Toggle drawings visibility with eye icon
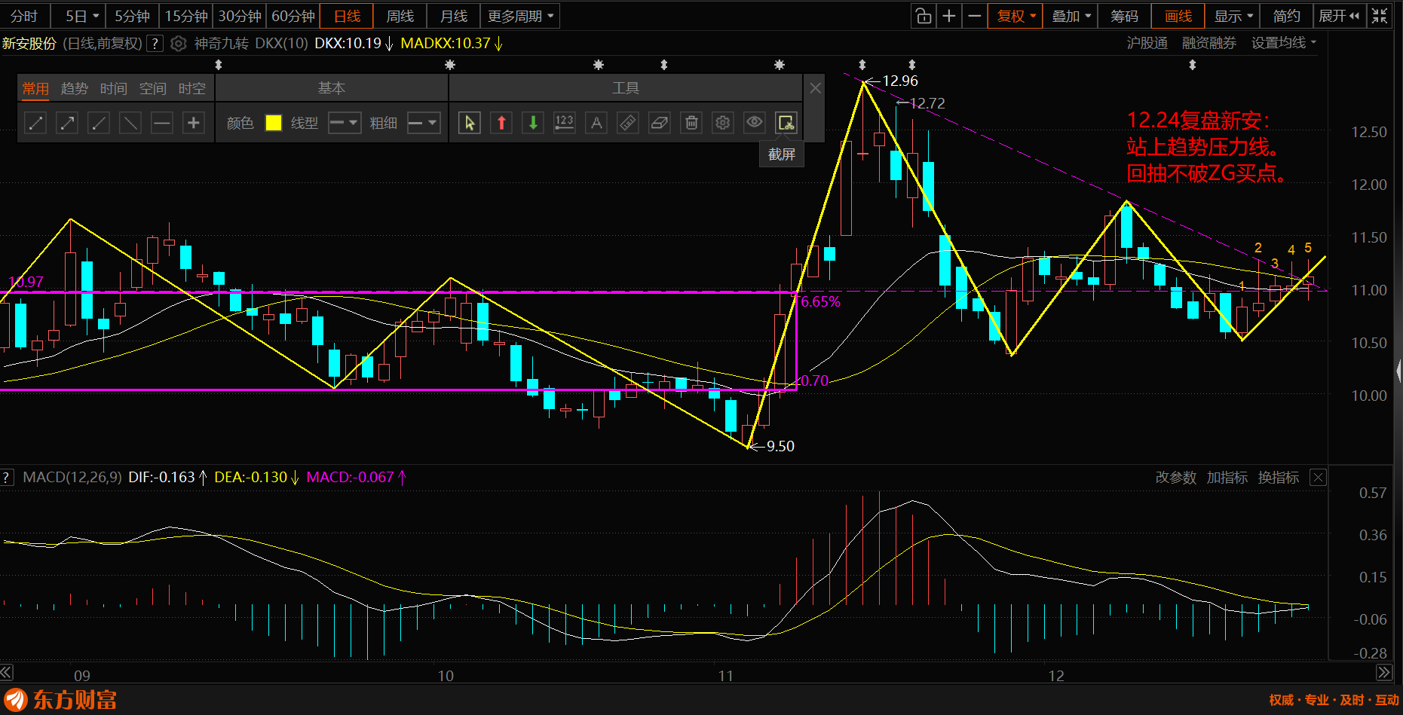This screenshot has width=1403, height=715. coord(754,123)
